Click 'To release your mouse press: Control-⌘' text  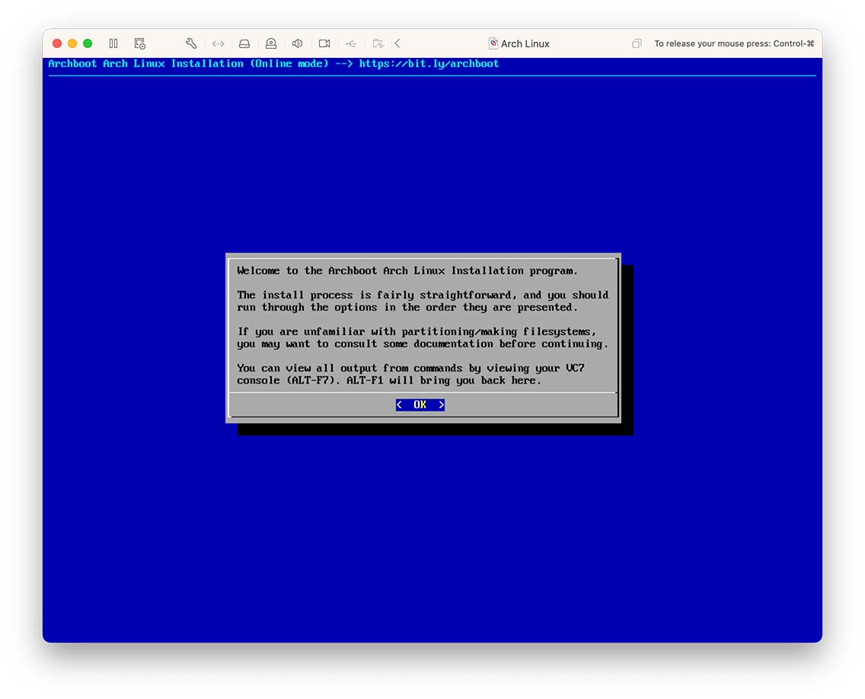pyautogui.click(x=734, y=43)
